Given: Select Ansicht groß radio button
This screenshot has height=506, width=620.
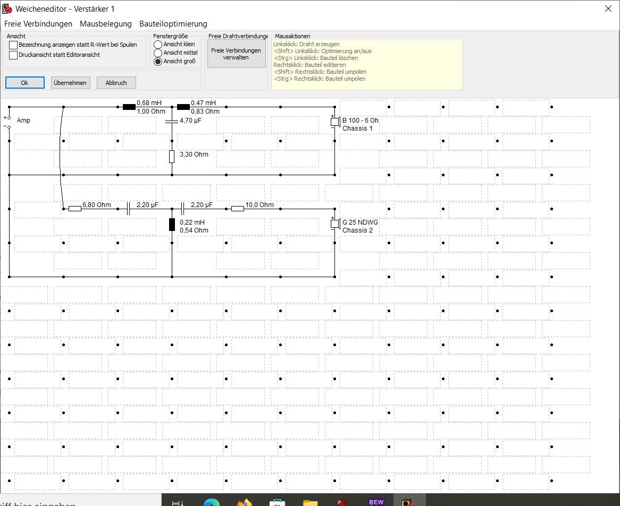Looking at the screenshot, I should click(x=158, y=62).
